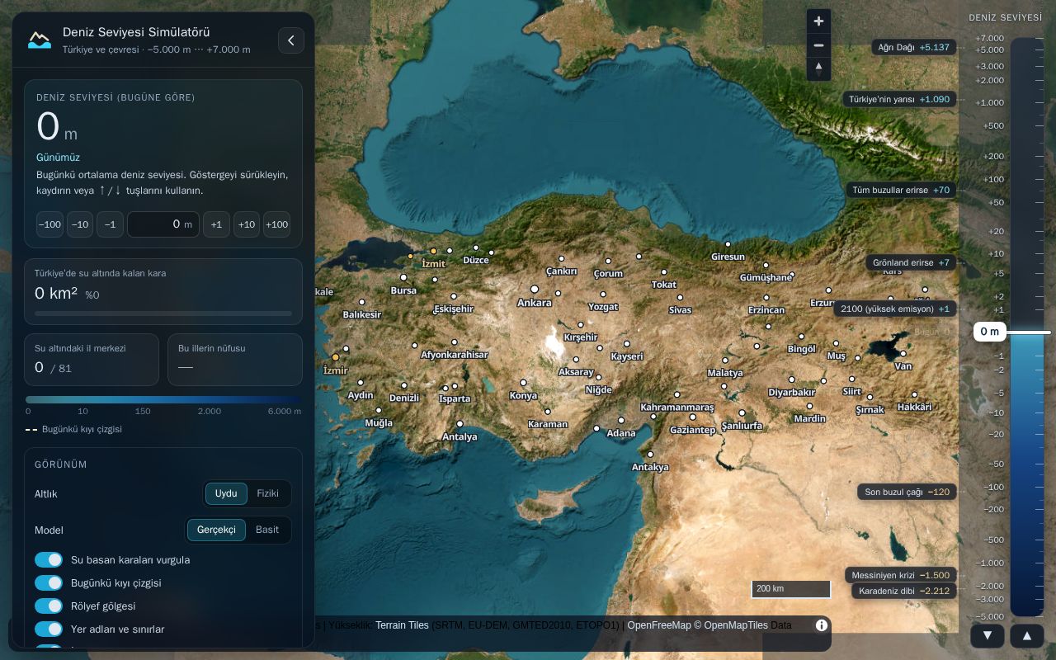Click the elevation color legend bar
The image size is (1056, 660).
(163, 400)
